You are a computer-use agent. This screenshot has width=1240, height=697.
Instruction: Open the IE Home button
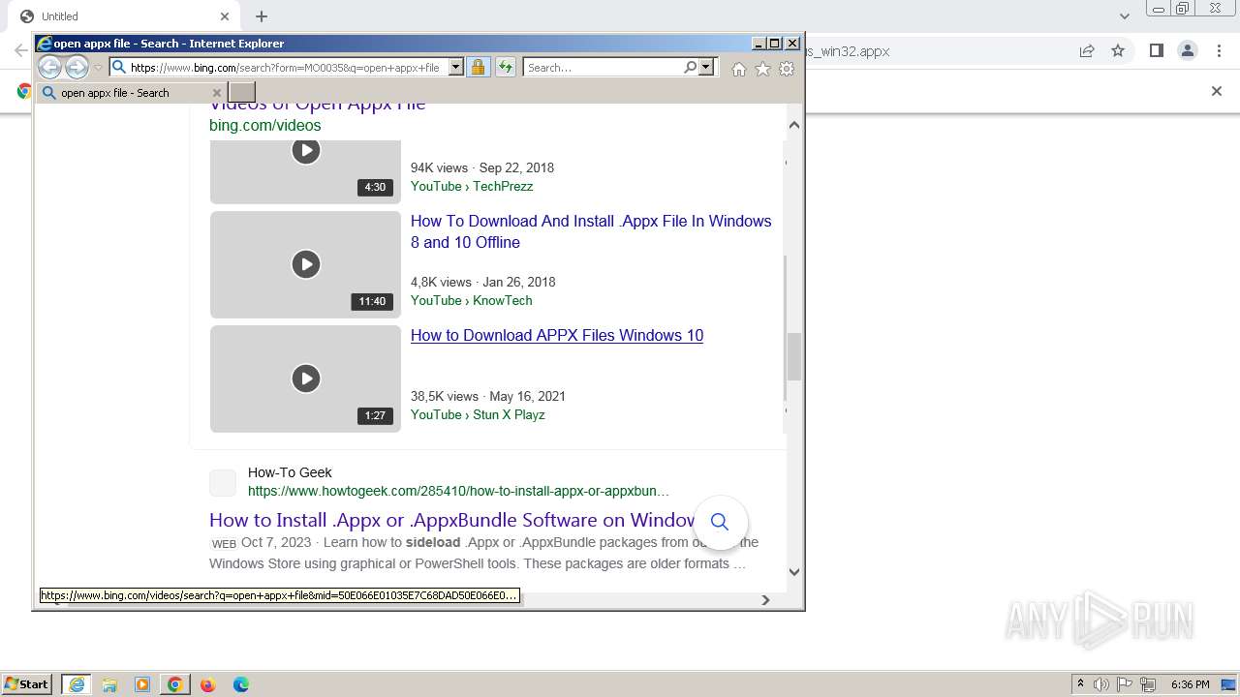739,69
